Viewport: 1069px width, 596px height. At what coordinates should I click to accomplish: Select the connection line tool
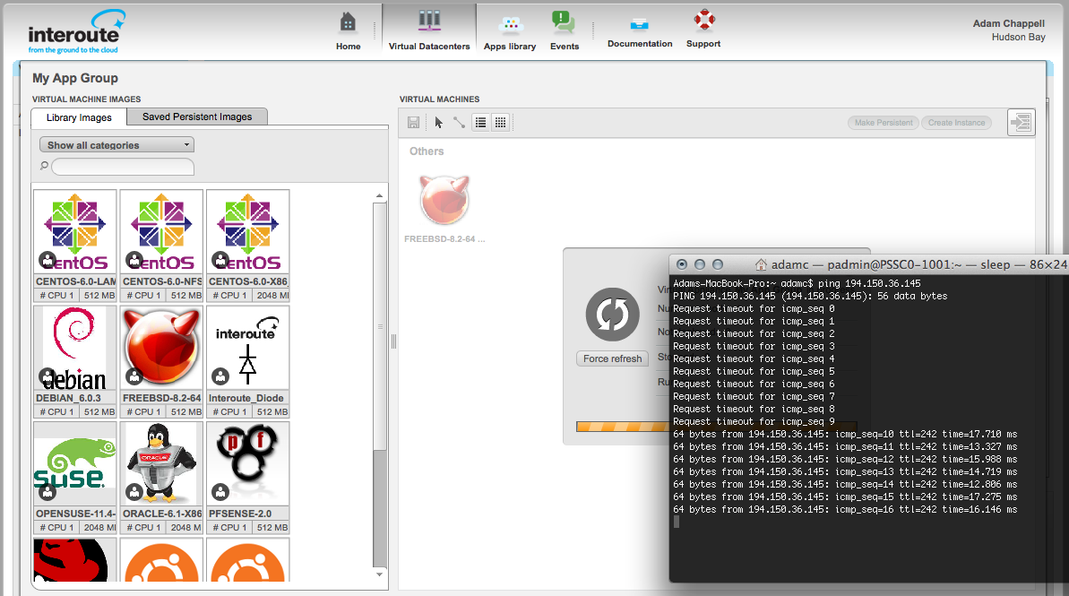click(x=459, y=123)
